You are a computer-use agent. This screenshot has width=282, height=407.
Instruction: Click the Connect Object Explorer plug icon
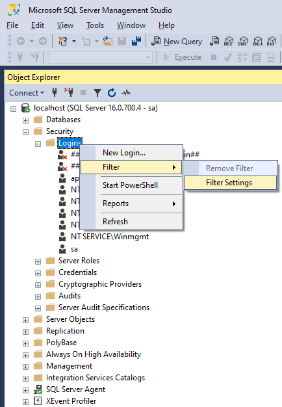pyautogui.click(x=55, y=92)
